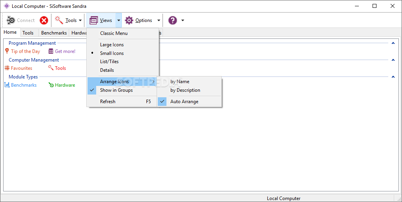402x202 pixels.
Task: Switch to the Benchmarks tab
Action: tap(54, 33)
